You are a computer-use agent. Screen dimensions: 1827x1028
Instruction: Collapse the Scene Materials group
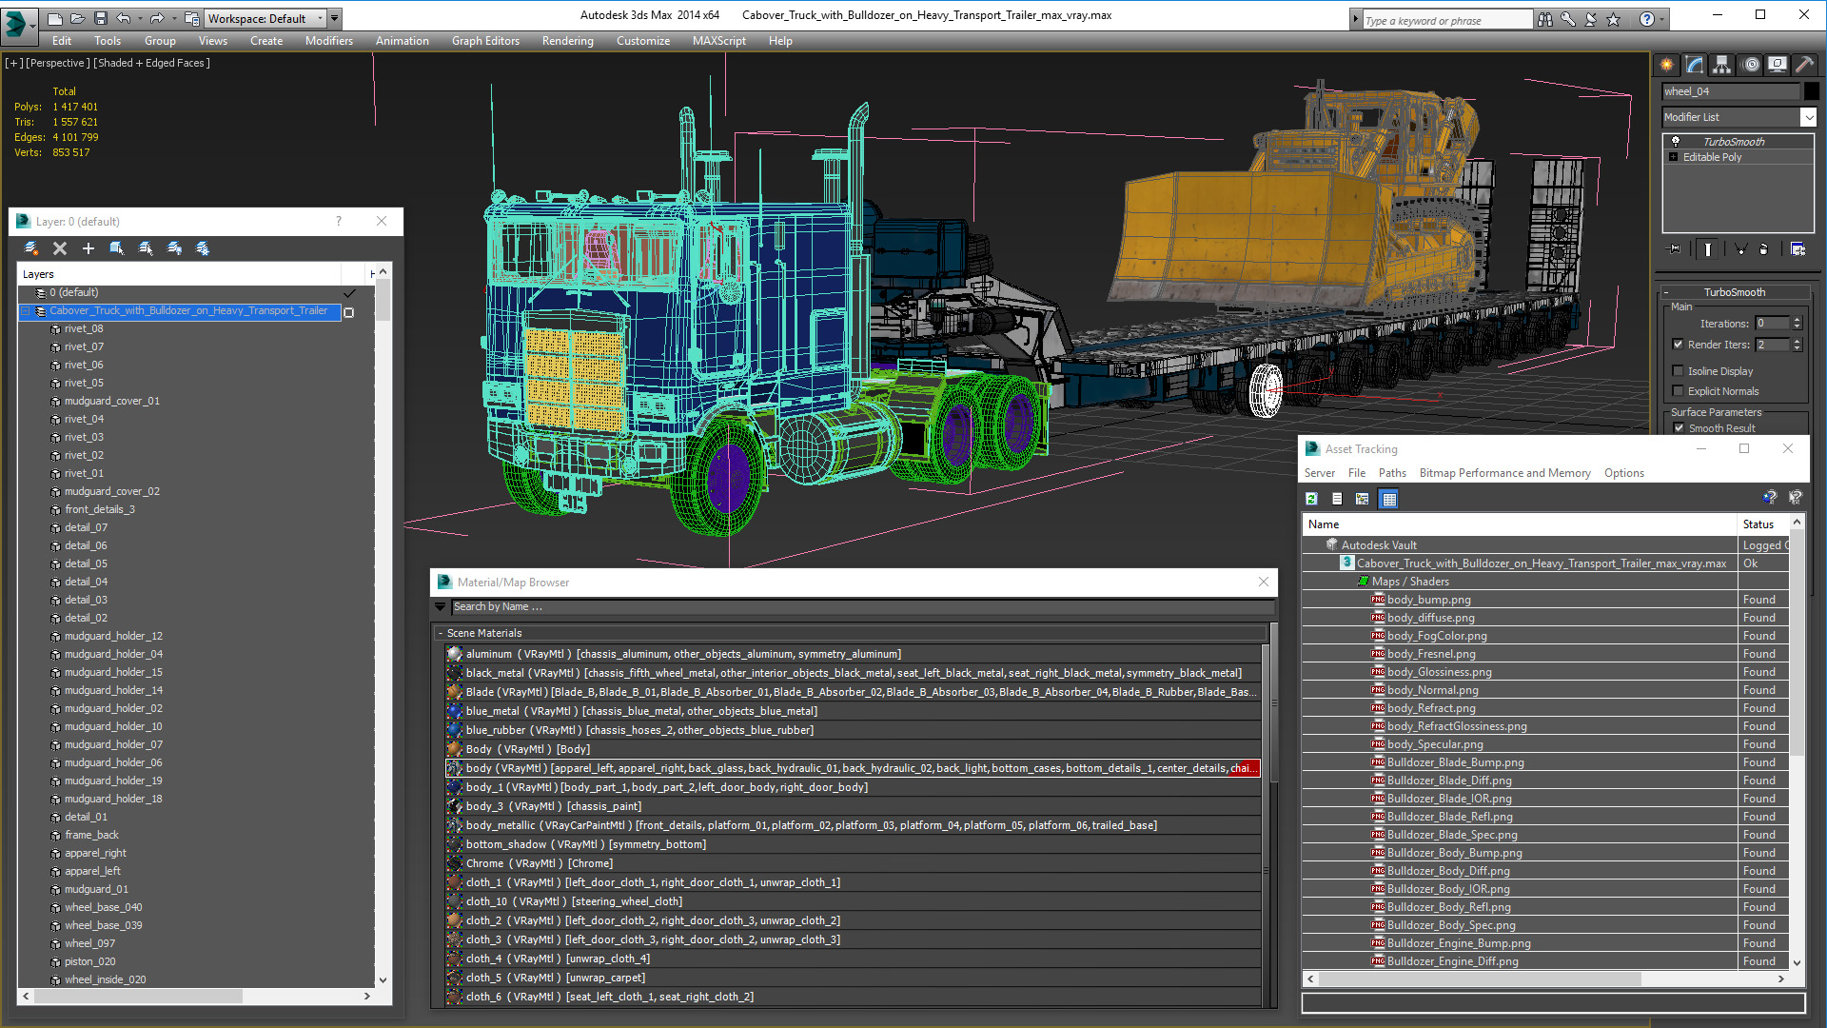tap(440, 633)
